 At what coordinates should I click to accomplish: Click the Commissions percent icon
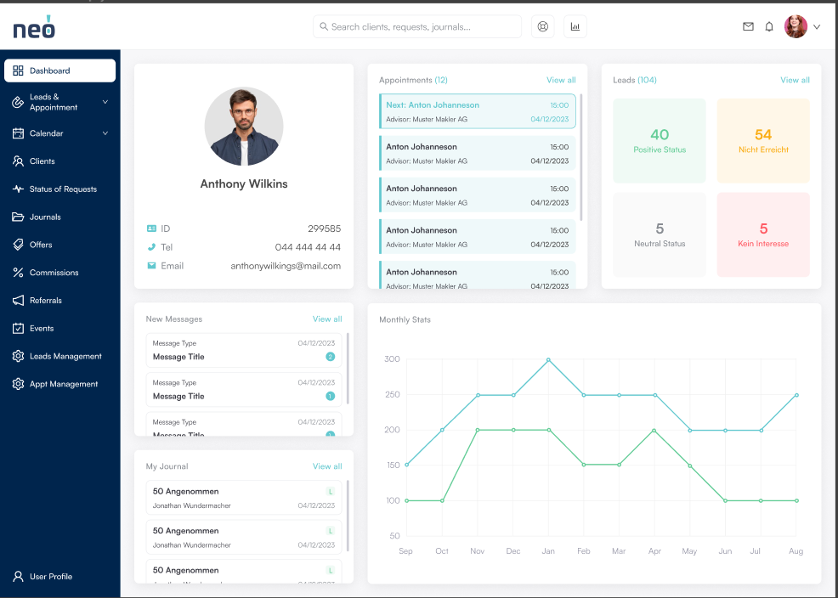18,273
